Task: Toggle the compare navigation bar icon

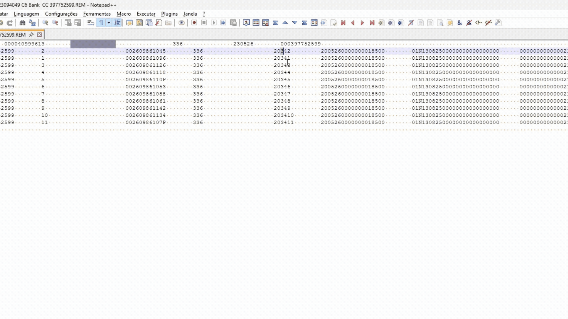Action: point(314,23)
